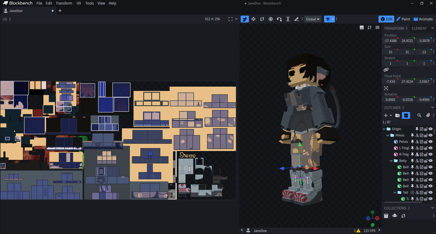
Task: Open the viewport hamburger menu
Action: [378, 28]
